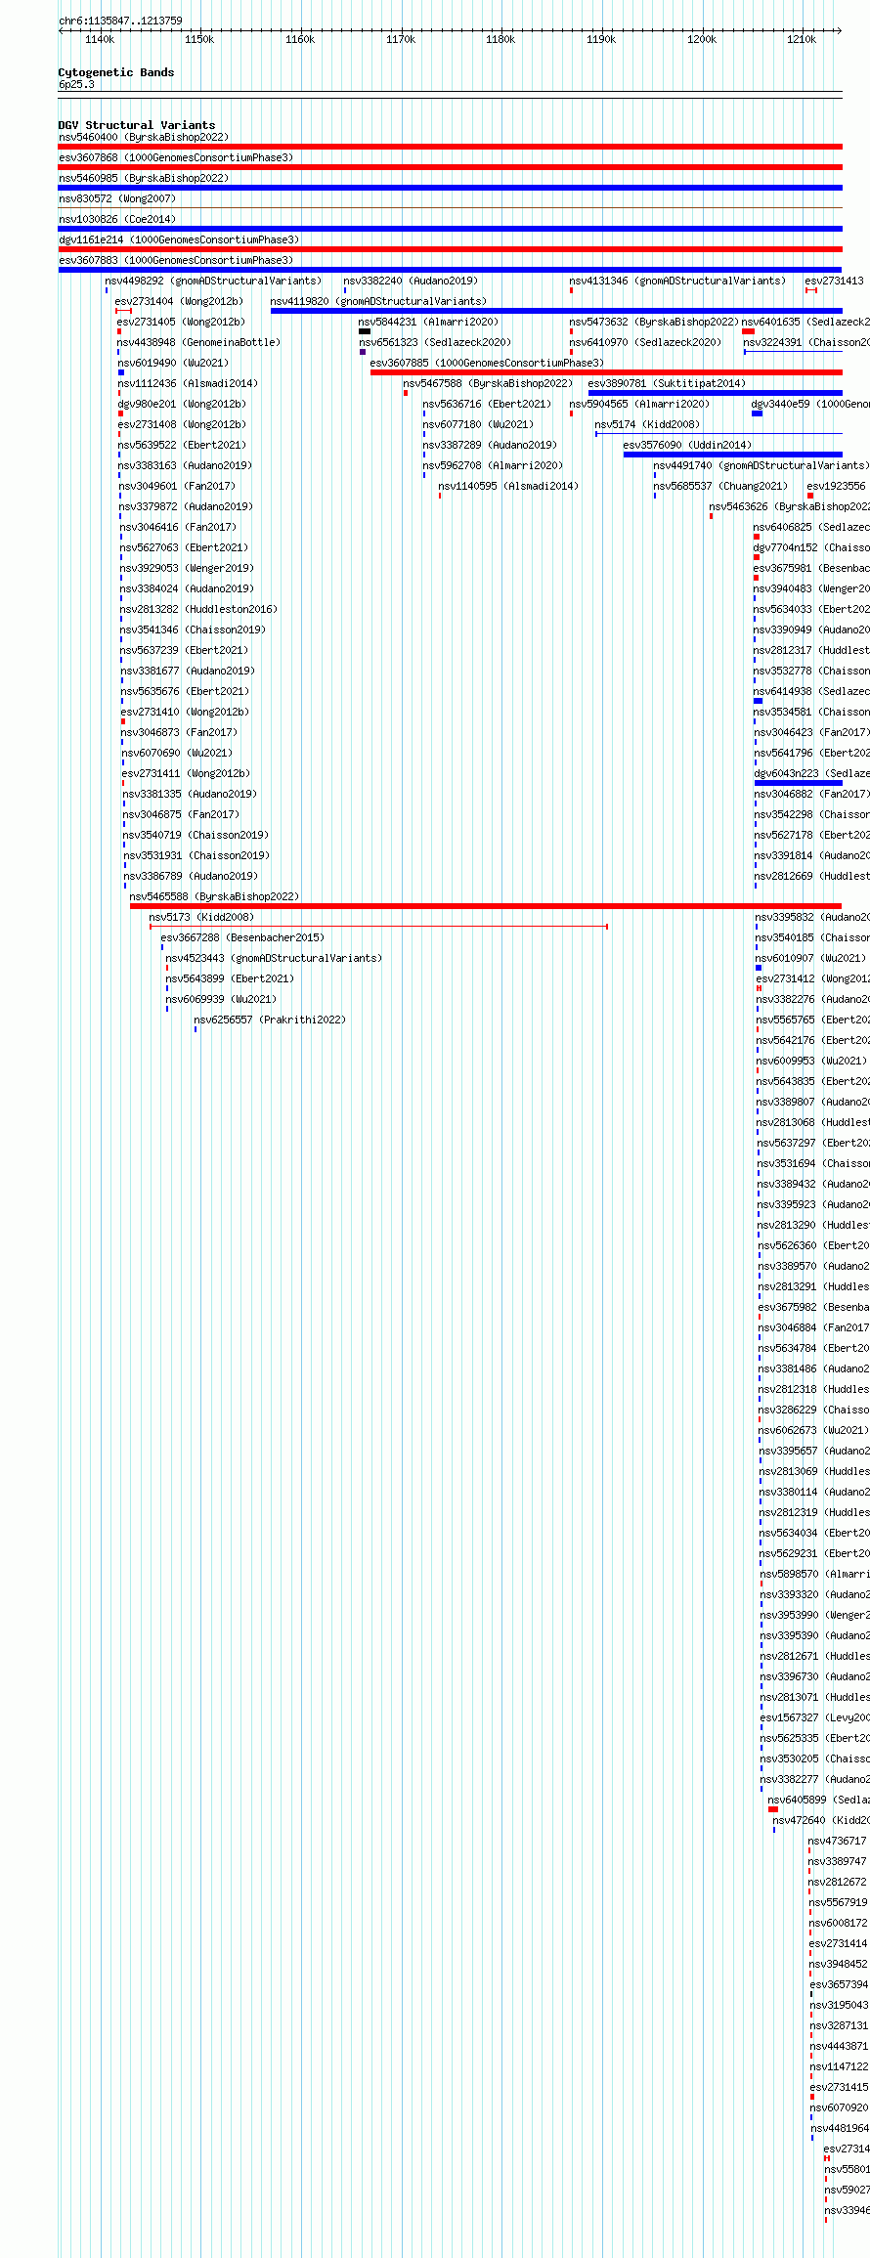Select nsv5174 (Kidd2008) label
This screenshot has width=870, height=2258.
click(x=648, y=424)
